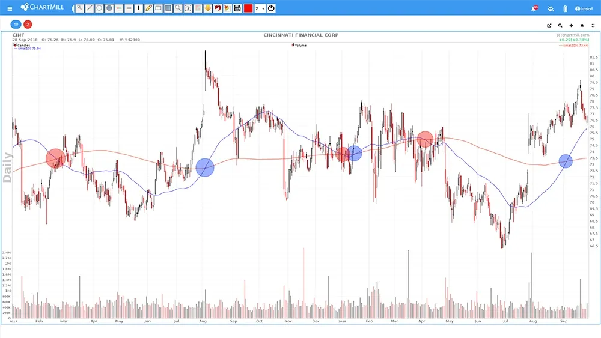Click the CINCINNATI FINANCIAL CORP title
Image resolution: width=601 pixels, height=338 pixels.
point(301,35)
